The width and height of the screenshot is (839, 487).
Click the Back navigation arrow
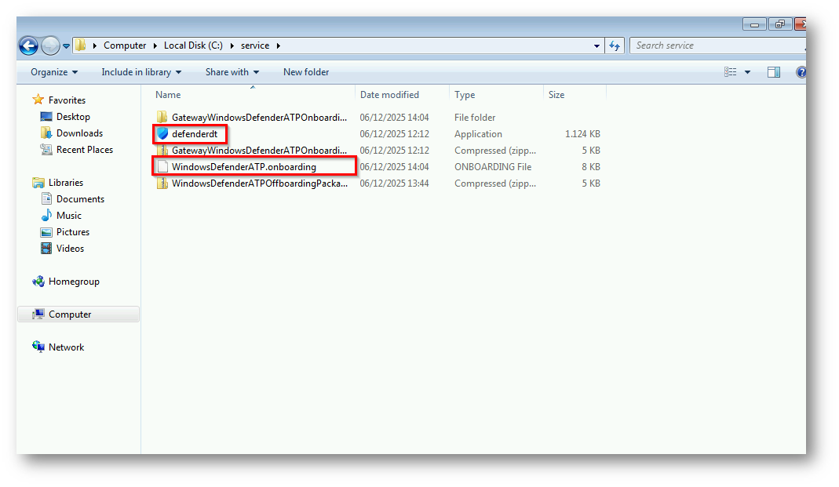tap(29, 46)
